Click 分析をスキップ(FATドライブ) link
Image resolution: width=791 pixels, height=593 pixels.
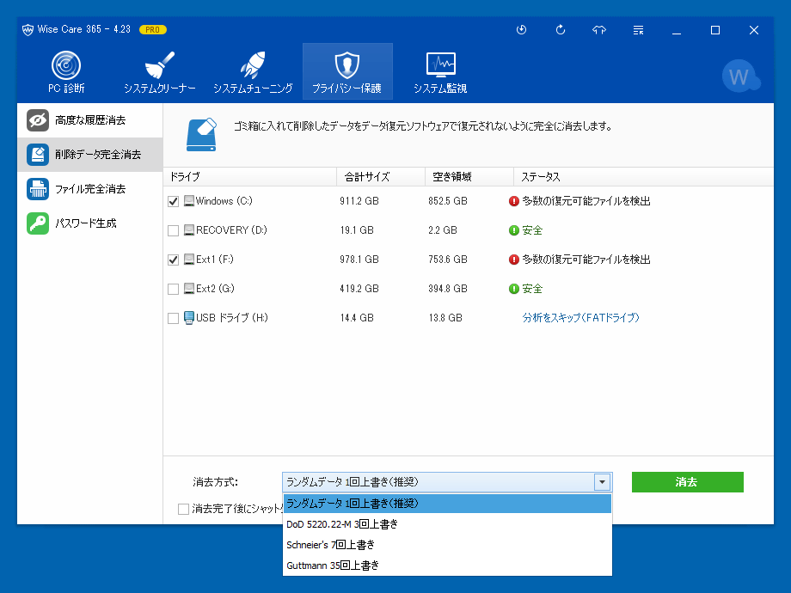coord(580,318)
